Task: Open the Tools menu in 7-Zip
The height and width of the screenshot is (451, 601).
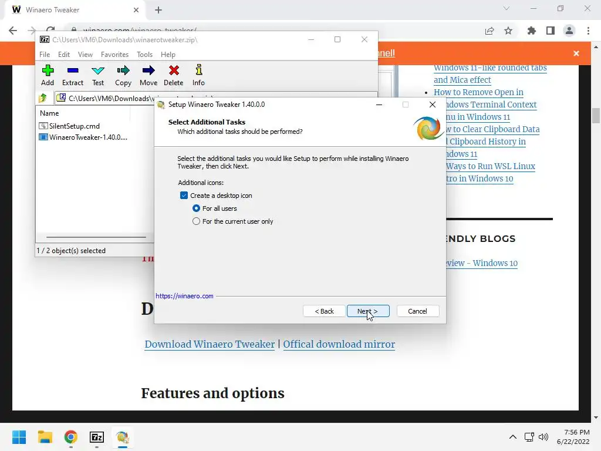Action: click(144, 55)
